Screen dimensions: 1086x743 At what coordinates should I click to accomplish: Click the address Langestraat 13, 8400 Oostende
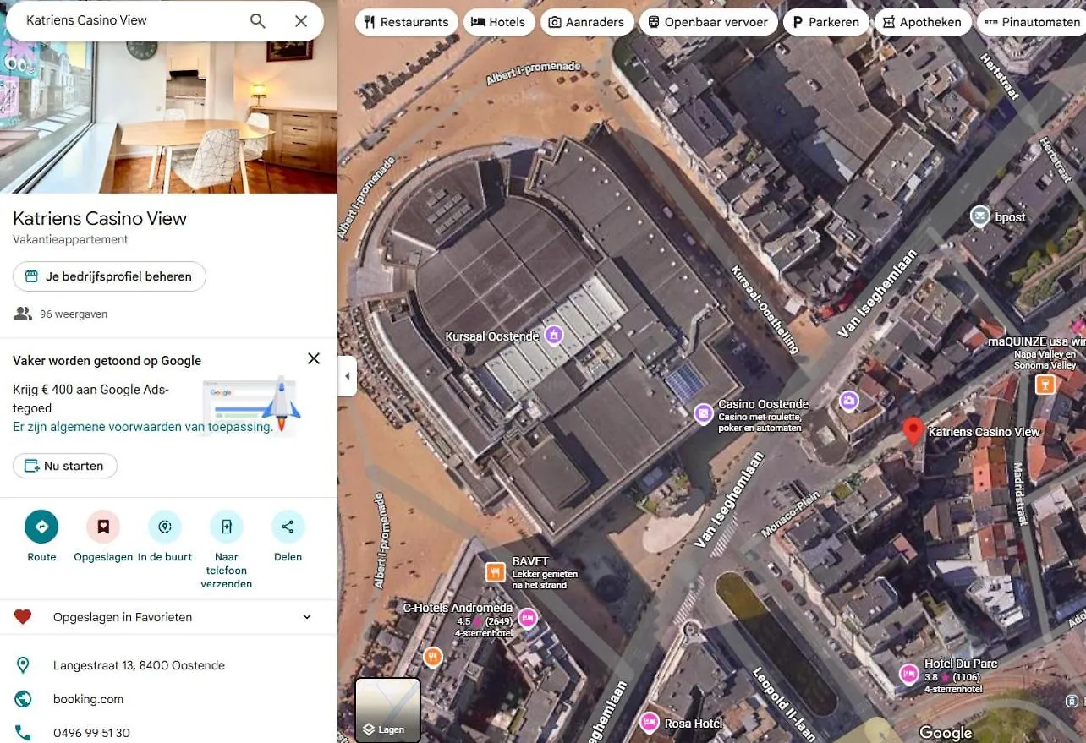click(x=139, y=665)
